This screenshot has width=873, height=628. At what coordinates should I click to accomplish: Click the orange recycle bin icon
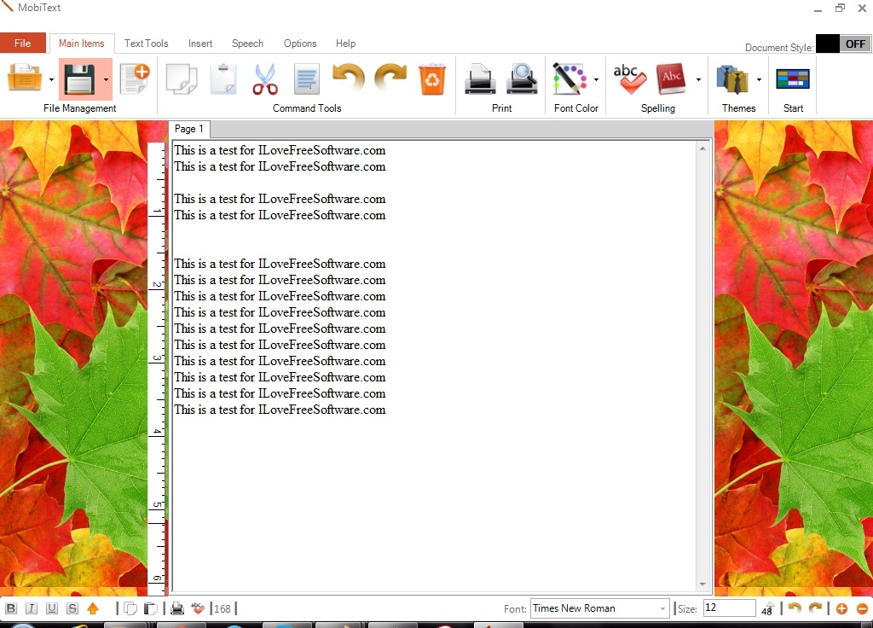tap(432, 79)
